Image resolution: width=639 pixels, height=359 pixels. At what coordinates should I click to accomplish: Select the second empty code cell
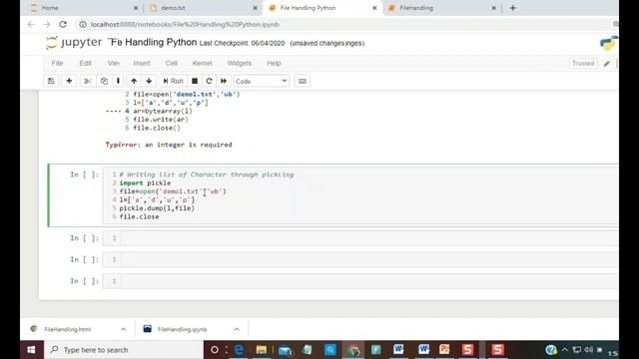[360, 259]
